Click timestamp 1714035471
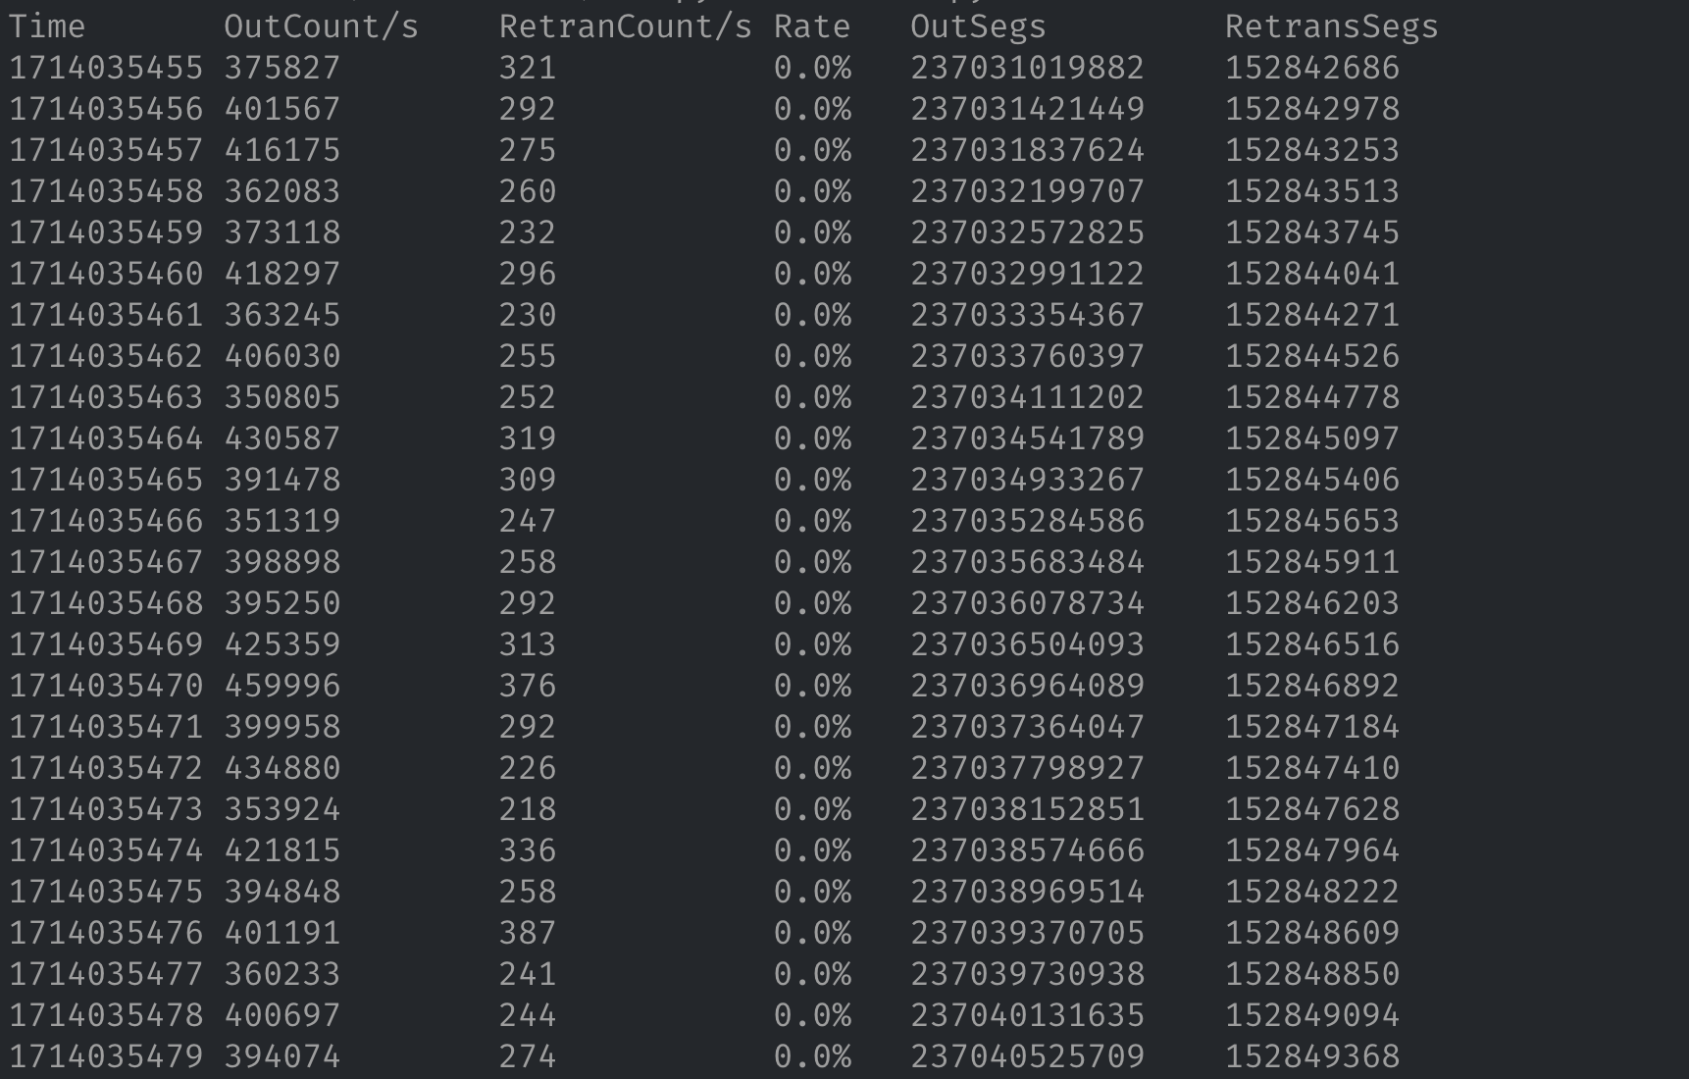Viewport: 1689px width, 1079px height. [106, 727]
